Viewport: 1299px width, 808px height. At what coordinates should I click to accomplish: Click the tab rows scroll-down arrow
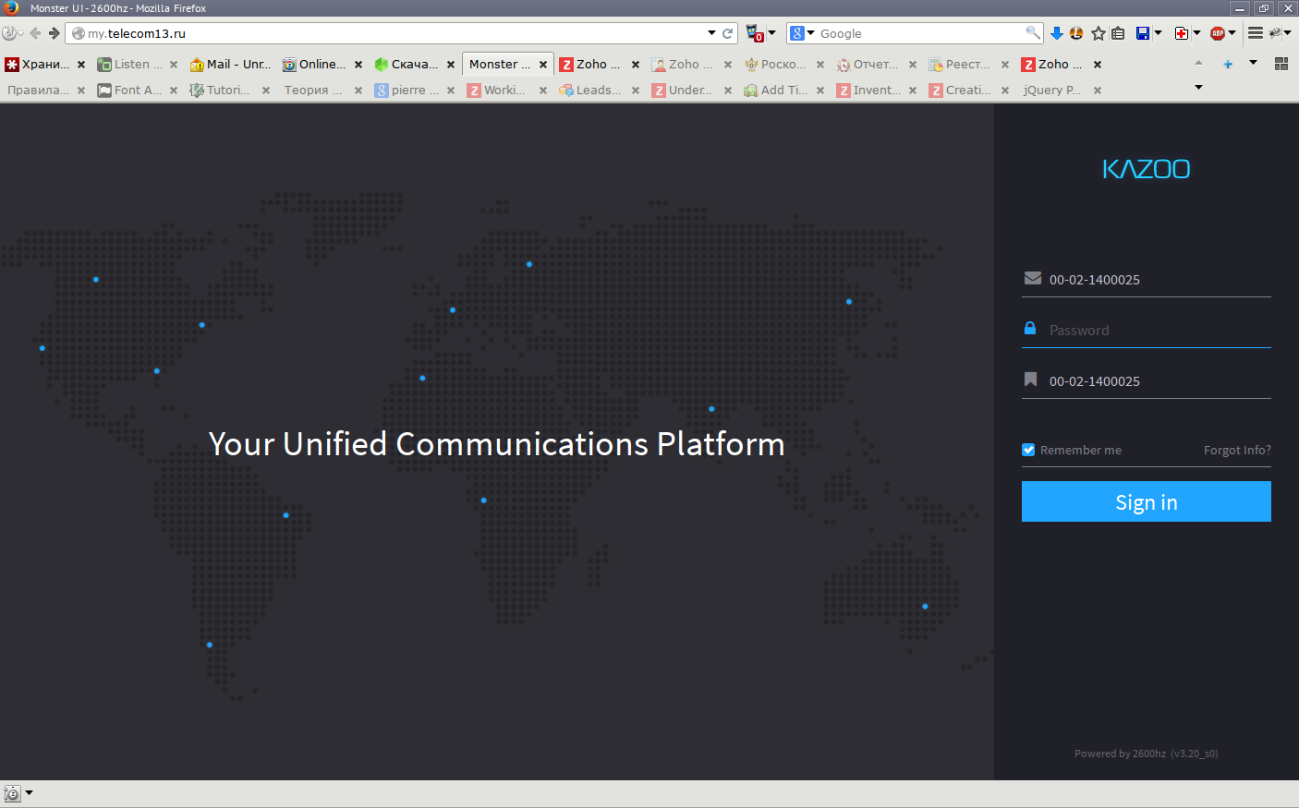tap(1199, 88)
